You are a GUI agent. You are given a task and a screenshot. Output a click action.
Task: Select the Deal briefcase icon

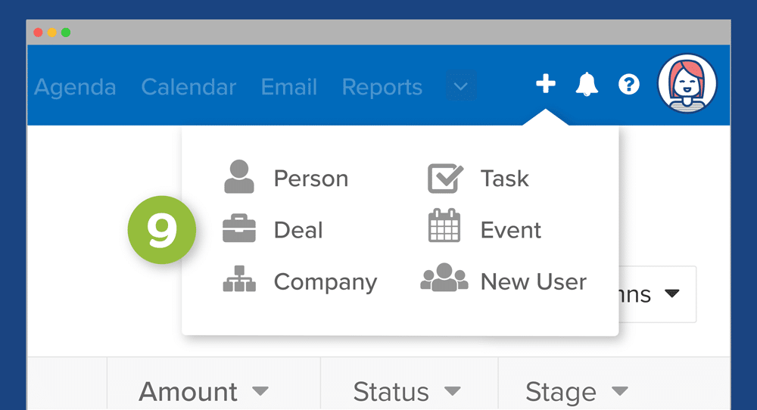[239, 230]
